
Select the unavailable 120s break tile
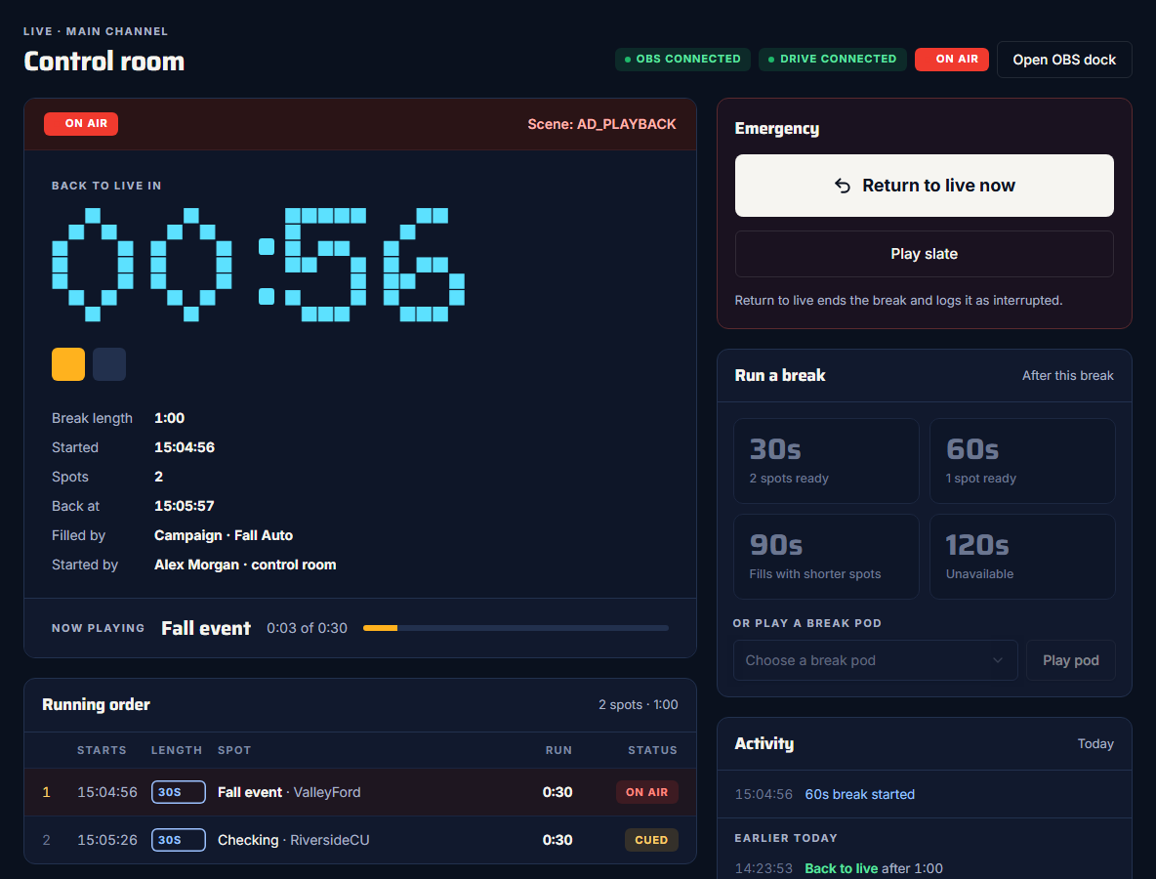[1022, 557]
